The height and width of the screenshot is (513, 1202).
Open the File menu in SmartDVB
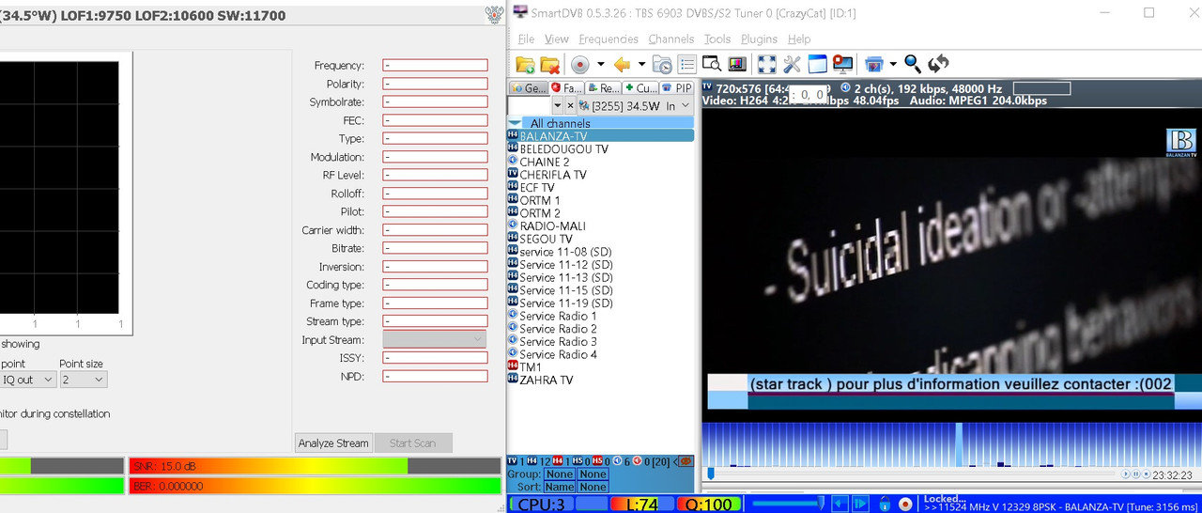(x=526, y=39)
